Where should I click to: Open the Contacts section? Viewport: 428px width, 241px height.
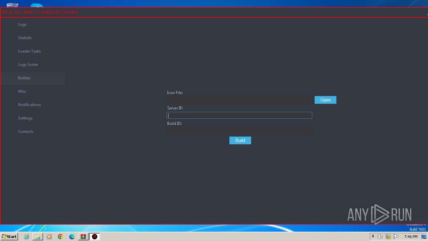[32, 132]
